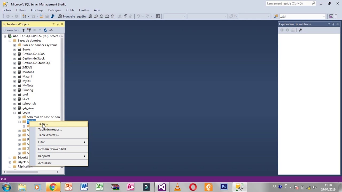Image resolution: width=342 pixels, height=192 pixels.
Task: Select the Maktaba database
Action: 28,72
